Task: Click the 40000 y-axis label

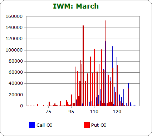Action: [16, 83]
